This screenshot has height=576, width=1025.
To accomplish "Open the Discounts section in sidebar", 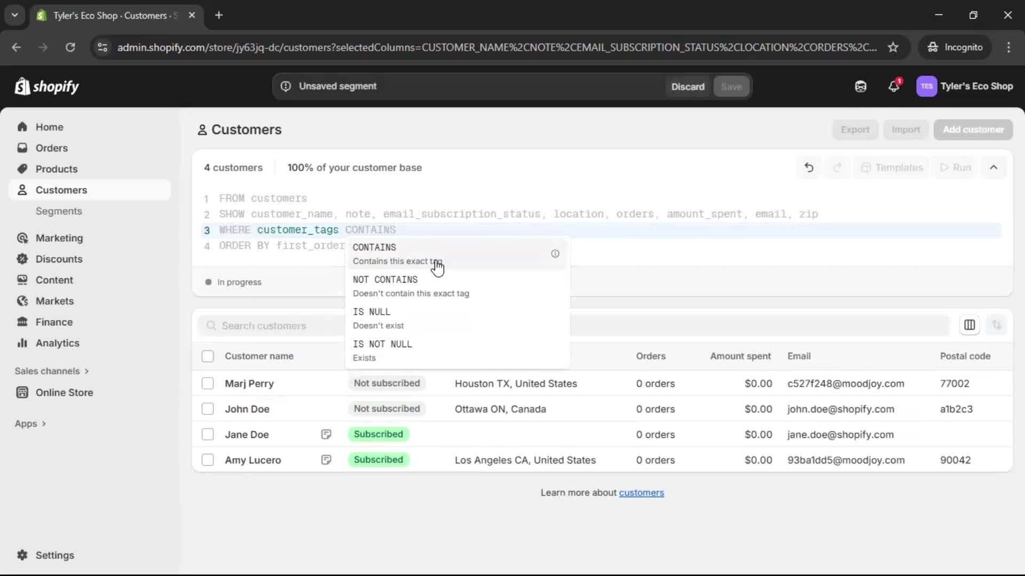I will [59, 259].
